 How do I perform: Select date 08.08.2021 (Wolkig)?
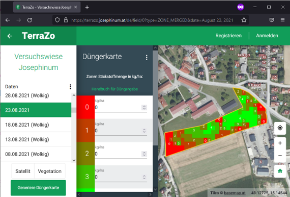pyautogui.click(x=36, y=154)
